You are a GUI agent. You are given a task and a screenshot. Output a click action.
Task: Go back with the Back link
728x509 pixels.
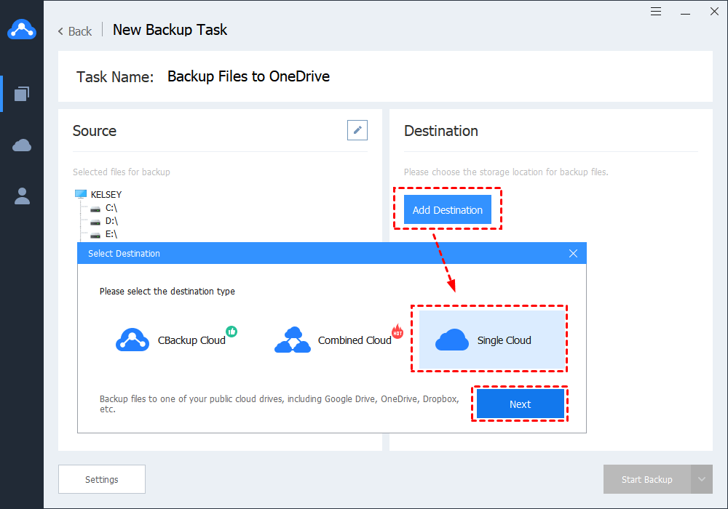[x=75, y=31]
